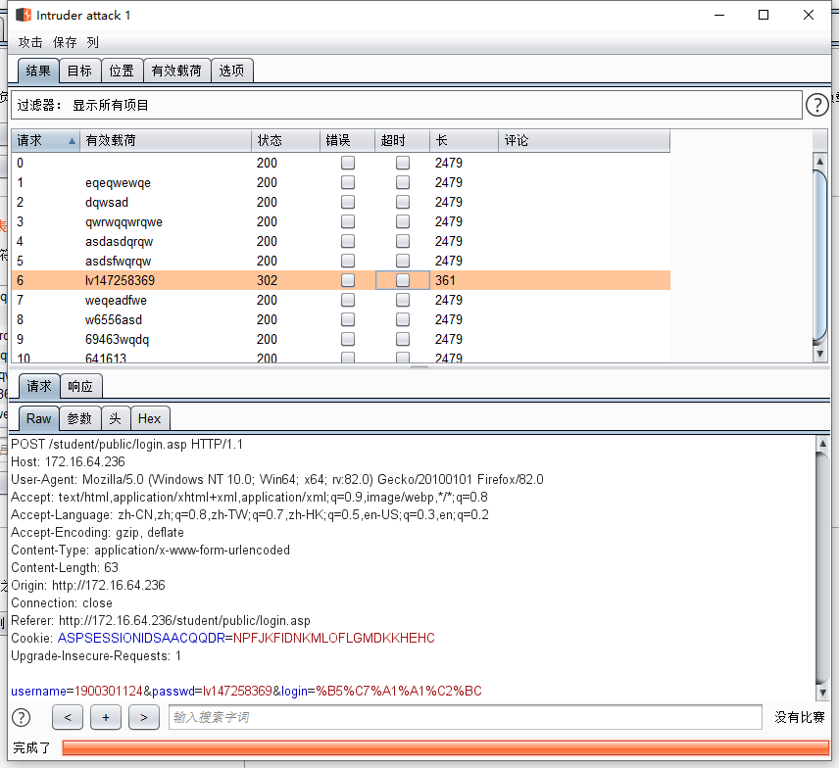Select payload 69463wqdq row
Viewport: 839px width, 768px height.
[x=340, y=339]
